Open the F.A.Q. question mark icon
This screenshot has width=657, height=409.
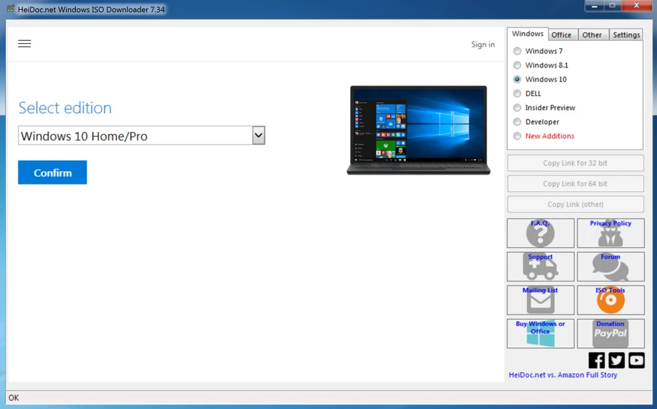point(540,233)
